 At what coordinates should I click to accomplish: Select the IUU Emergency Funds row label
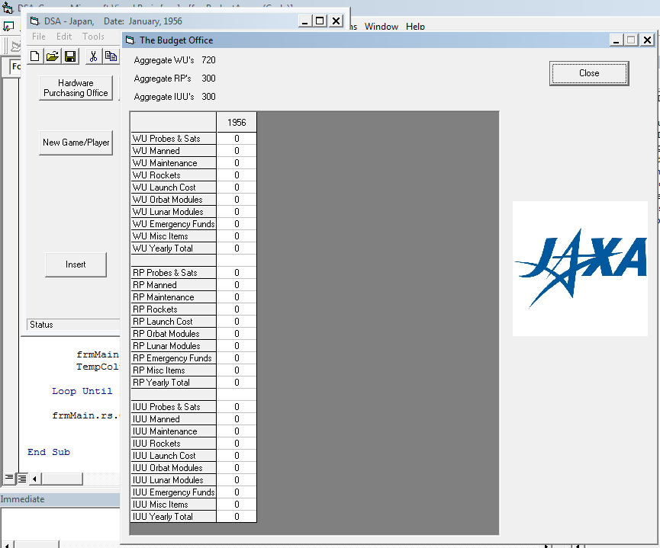click(x=173, y=492)
